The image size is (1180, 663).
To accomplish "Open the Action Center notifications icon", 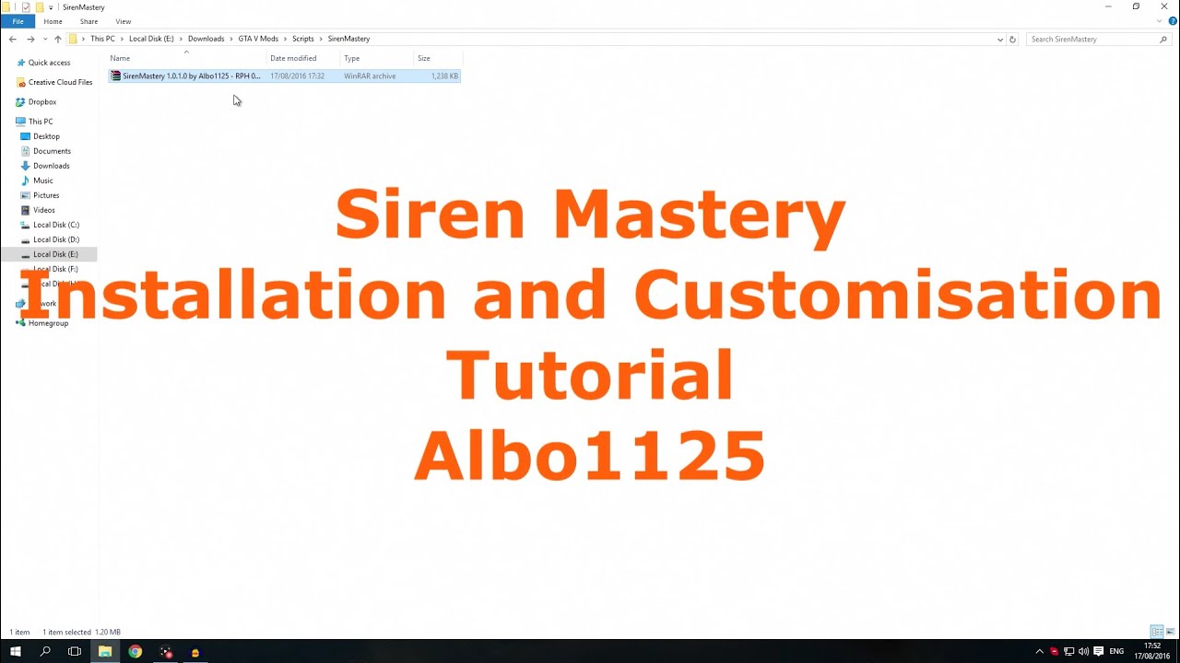I will (x=1098, y=651).
